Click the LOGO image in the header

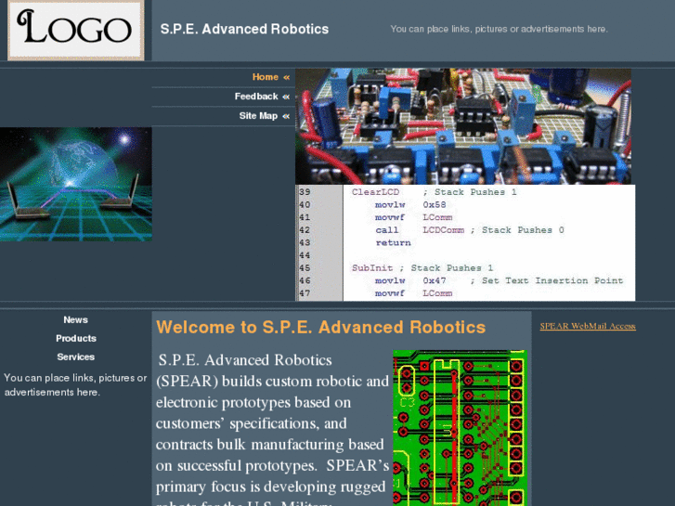(x=76, y=30)
